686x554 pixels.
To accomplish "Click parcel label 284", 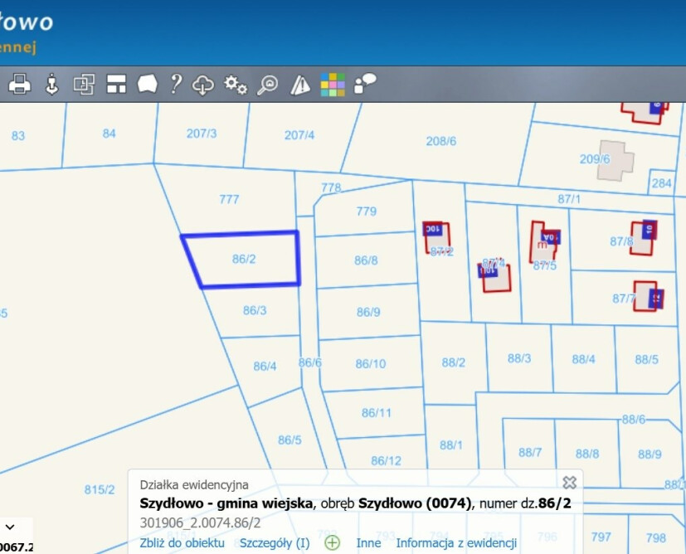I will coord(661,182).
